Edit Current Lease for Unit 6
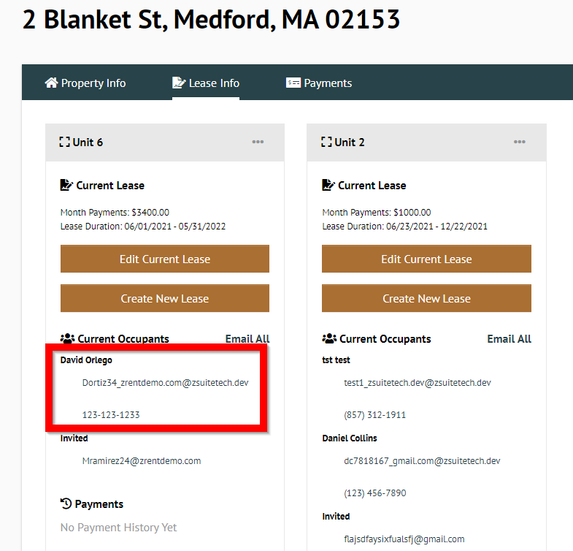The width and height of the screenshot is (573, 551). click(165, 259)
